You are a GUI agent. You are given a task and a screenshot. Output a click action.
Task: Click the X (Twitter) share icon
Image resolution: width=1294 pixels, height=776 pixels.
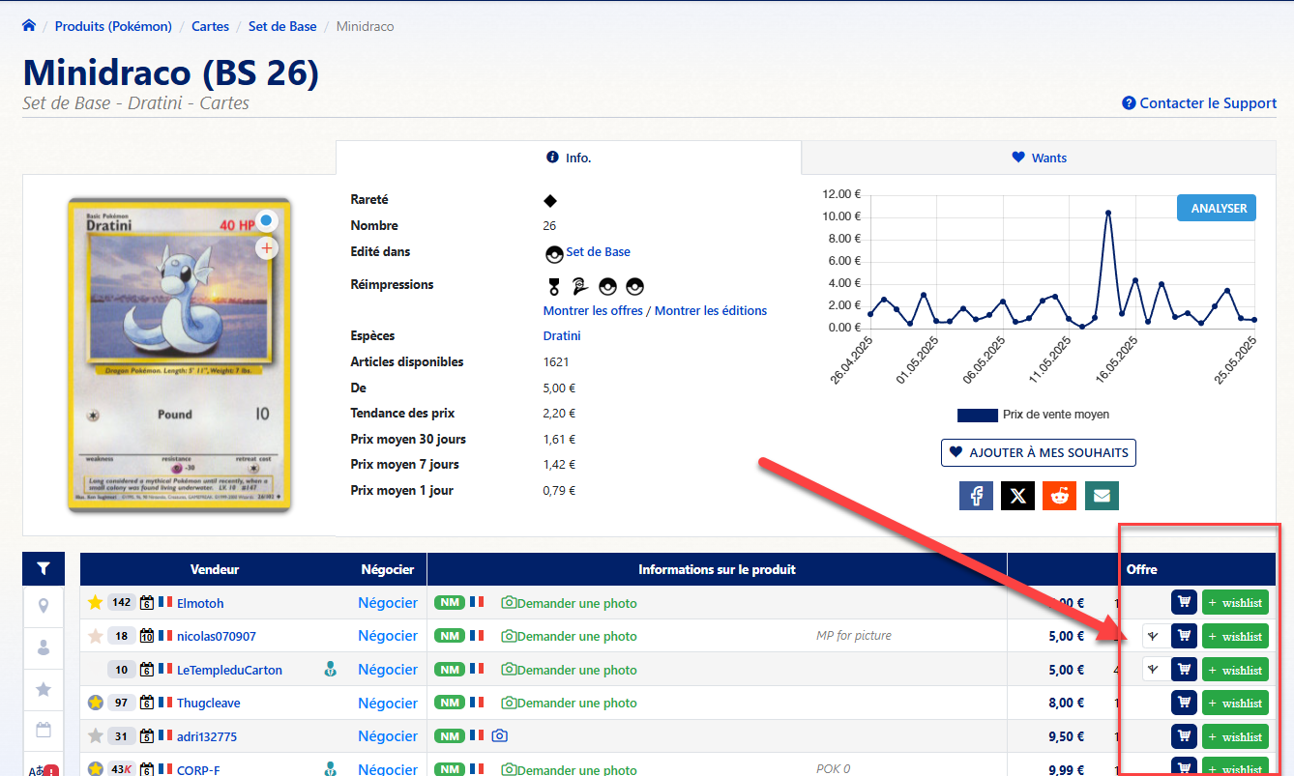pos(1017,496)
